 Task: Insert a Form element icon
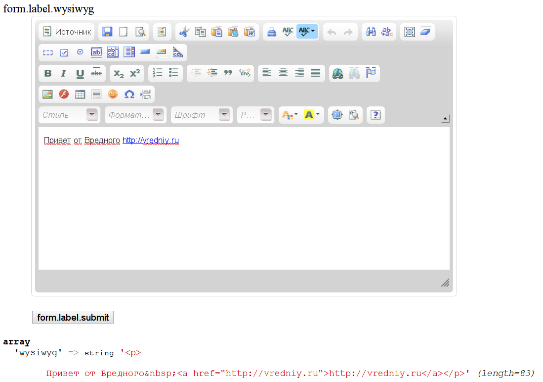pos(48,53)
